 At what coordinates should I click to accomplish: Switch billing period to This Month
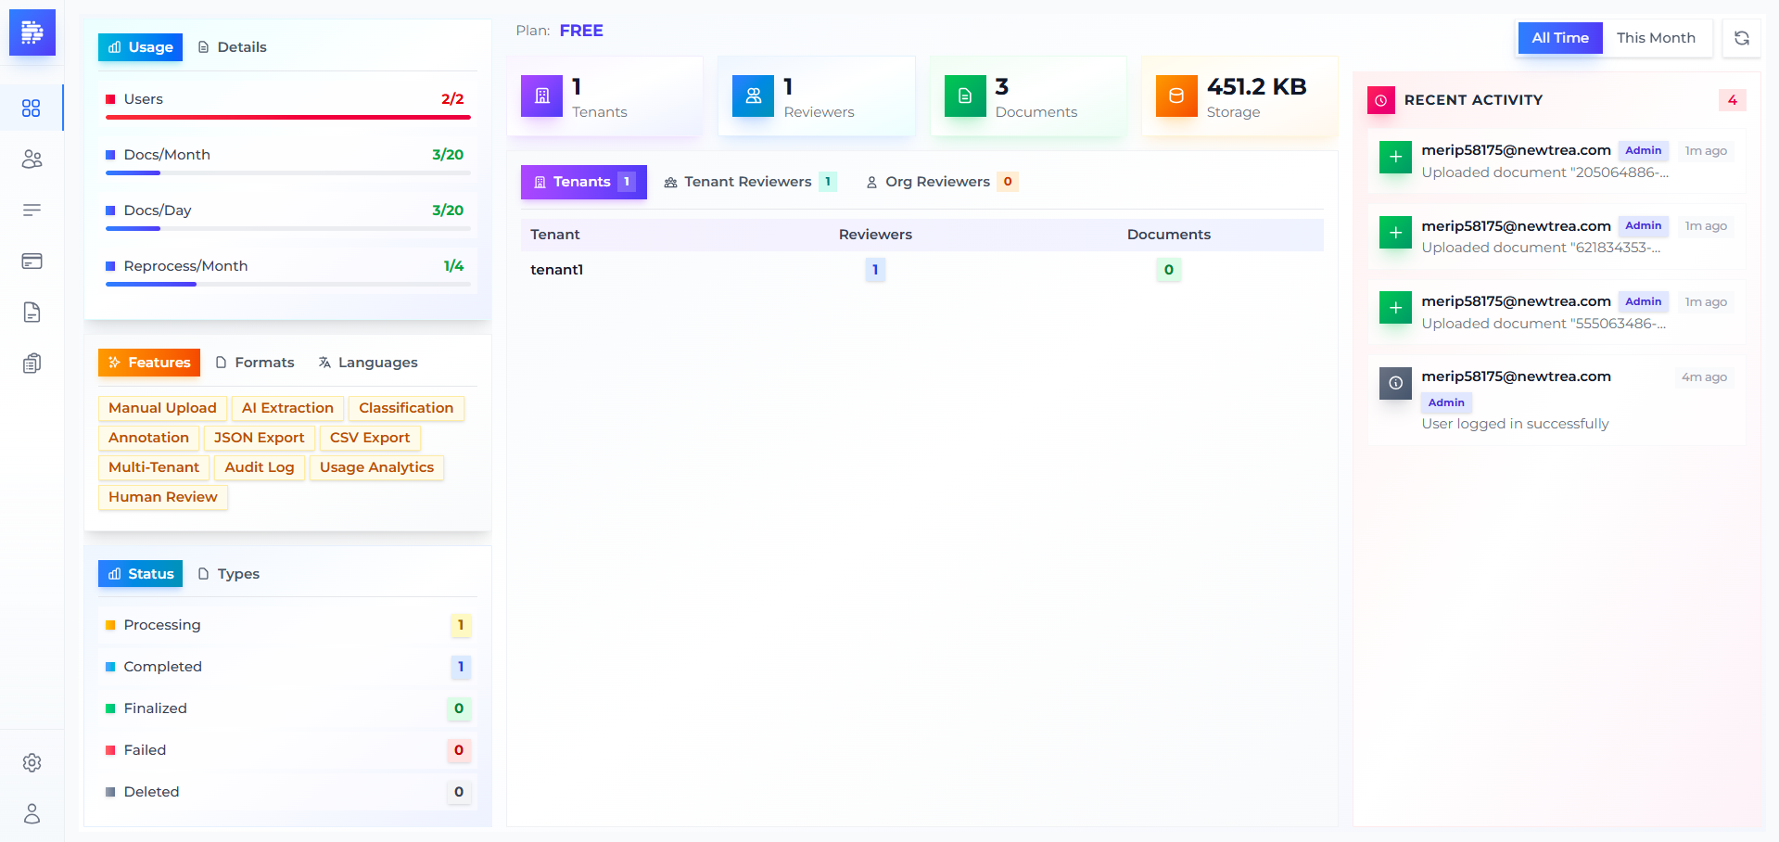[x=1657, y=38]
